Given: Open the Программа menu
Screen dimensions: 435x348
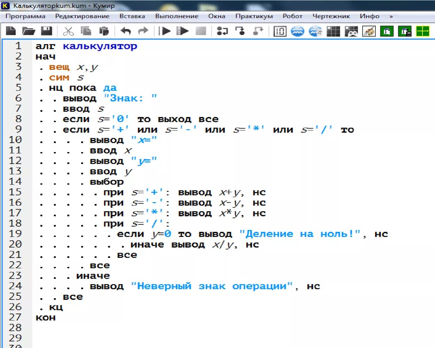Looking at the screenshot, I should [25, 16].
